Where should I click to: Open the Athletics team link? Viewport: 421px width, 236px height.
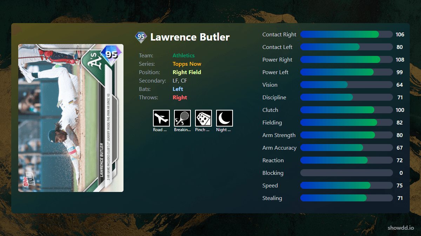pyautogui.click(x=183, y=55)
